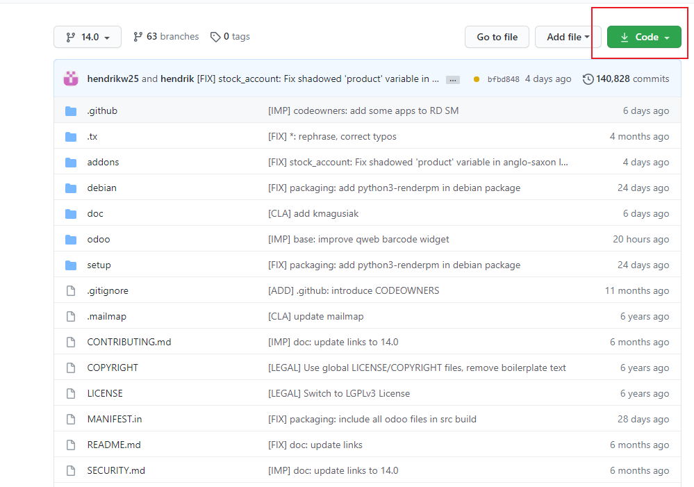Click the folder icon for addons
The image size is (694, 487).
tap(71, 162)
